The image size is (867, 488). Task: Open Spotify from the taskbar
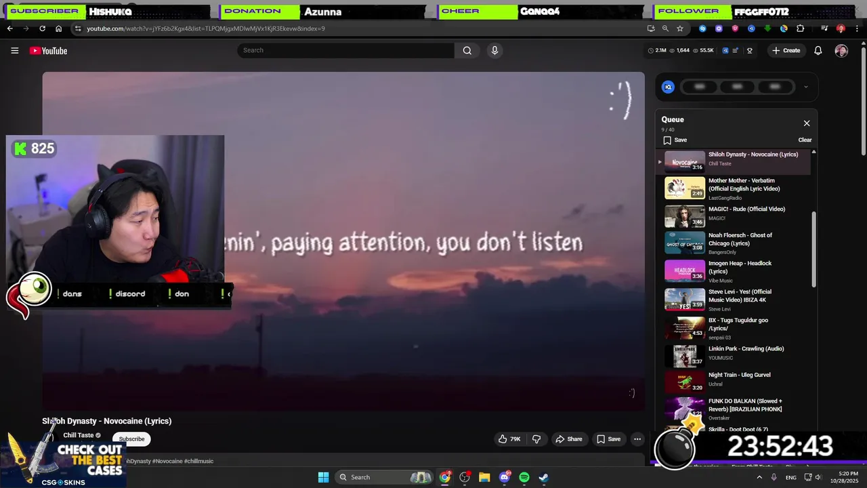click(524, 477)
